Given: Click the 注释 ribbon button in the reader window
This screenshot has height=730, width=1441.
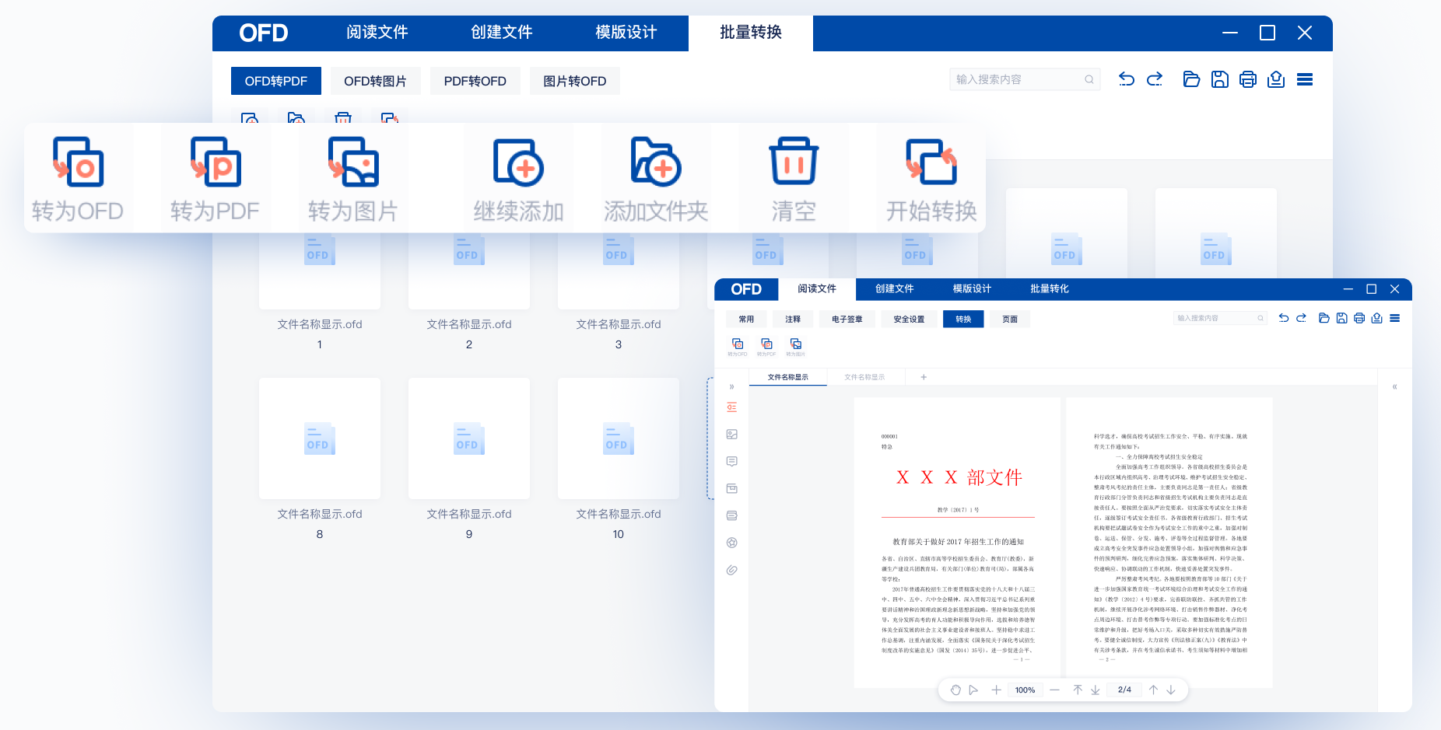Looking at the screenshot, I should point(793,319).
